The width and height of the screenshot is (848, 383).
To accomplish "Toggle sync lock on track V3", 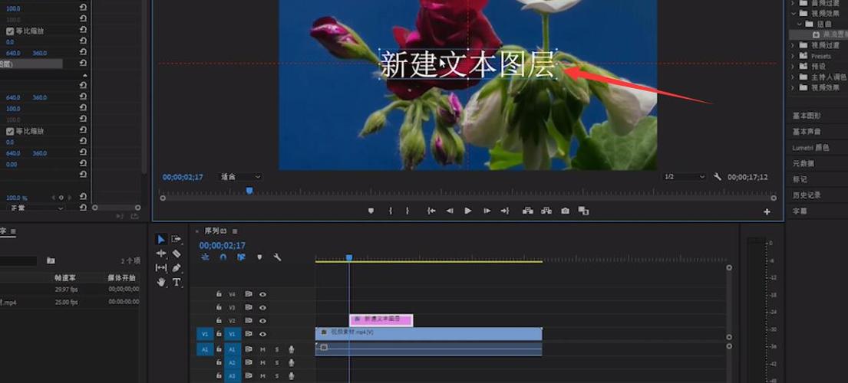I will pyautogui.click(x=248, y=307).
